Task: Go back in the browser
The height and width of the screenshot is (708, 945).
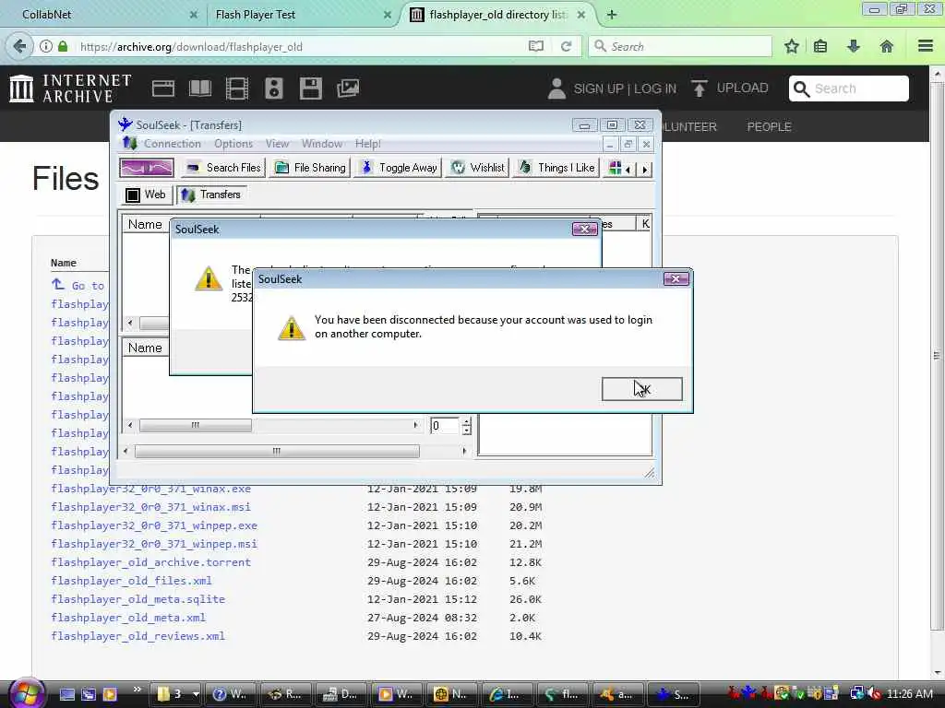Action: [x=19, y=46]
